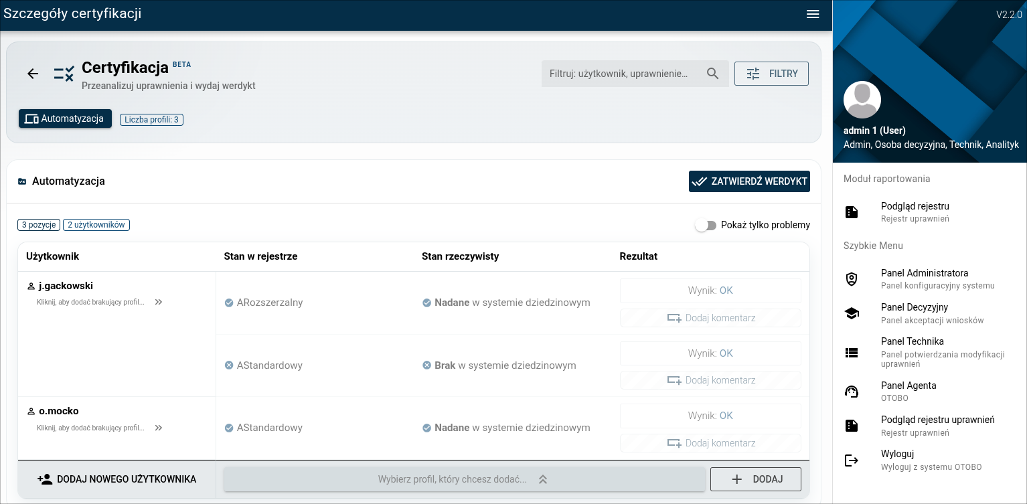Expand missing profile chevron for j.gackowski

(159, 302)
